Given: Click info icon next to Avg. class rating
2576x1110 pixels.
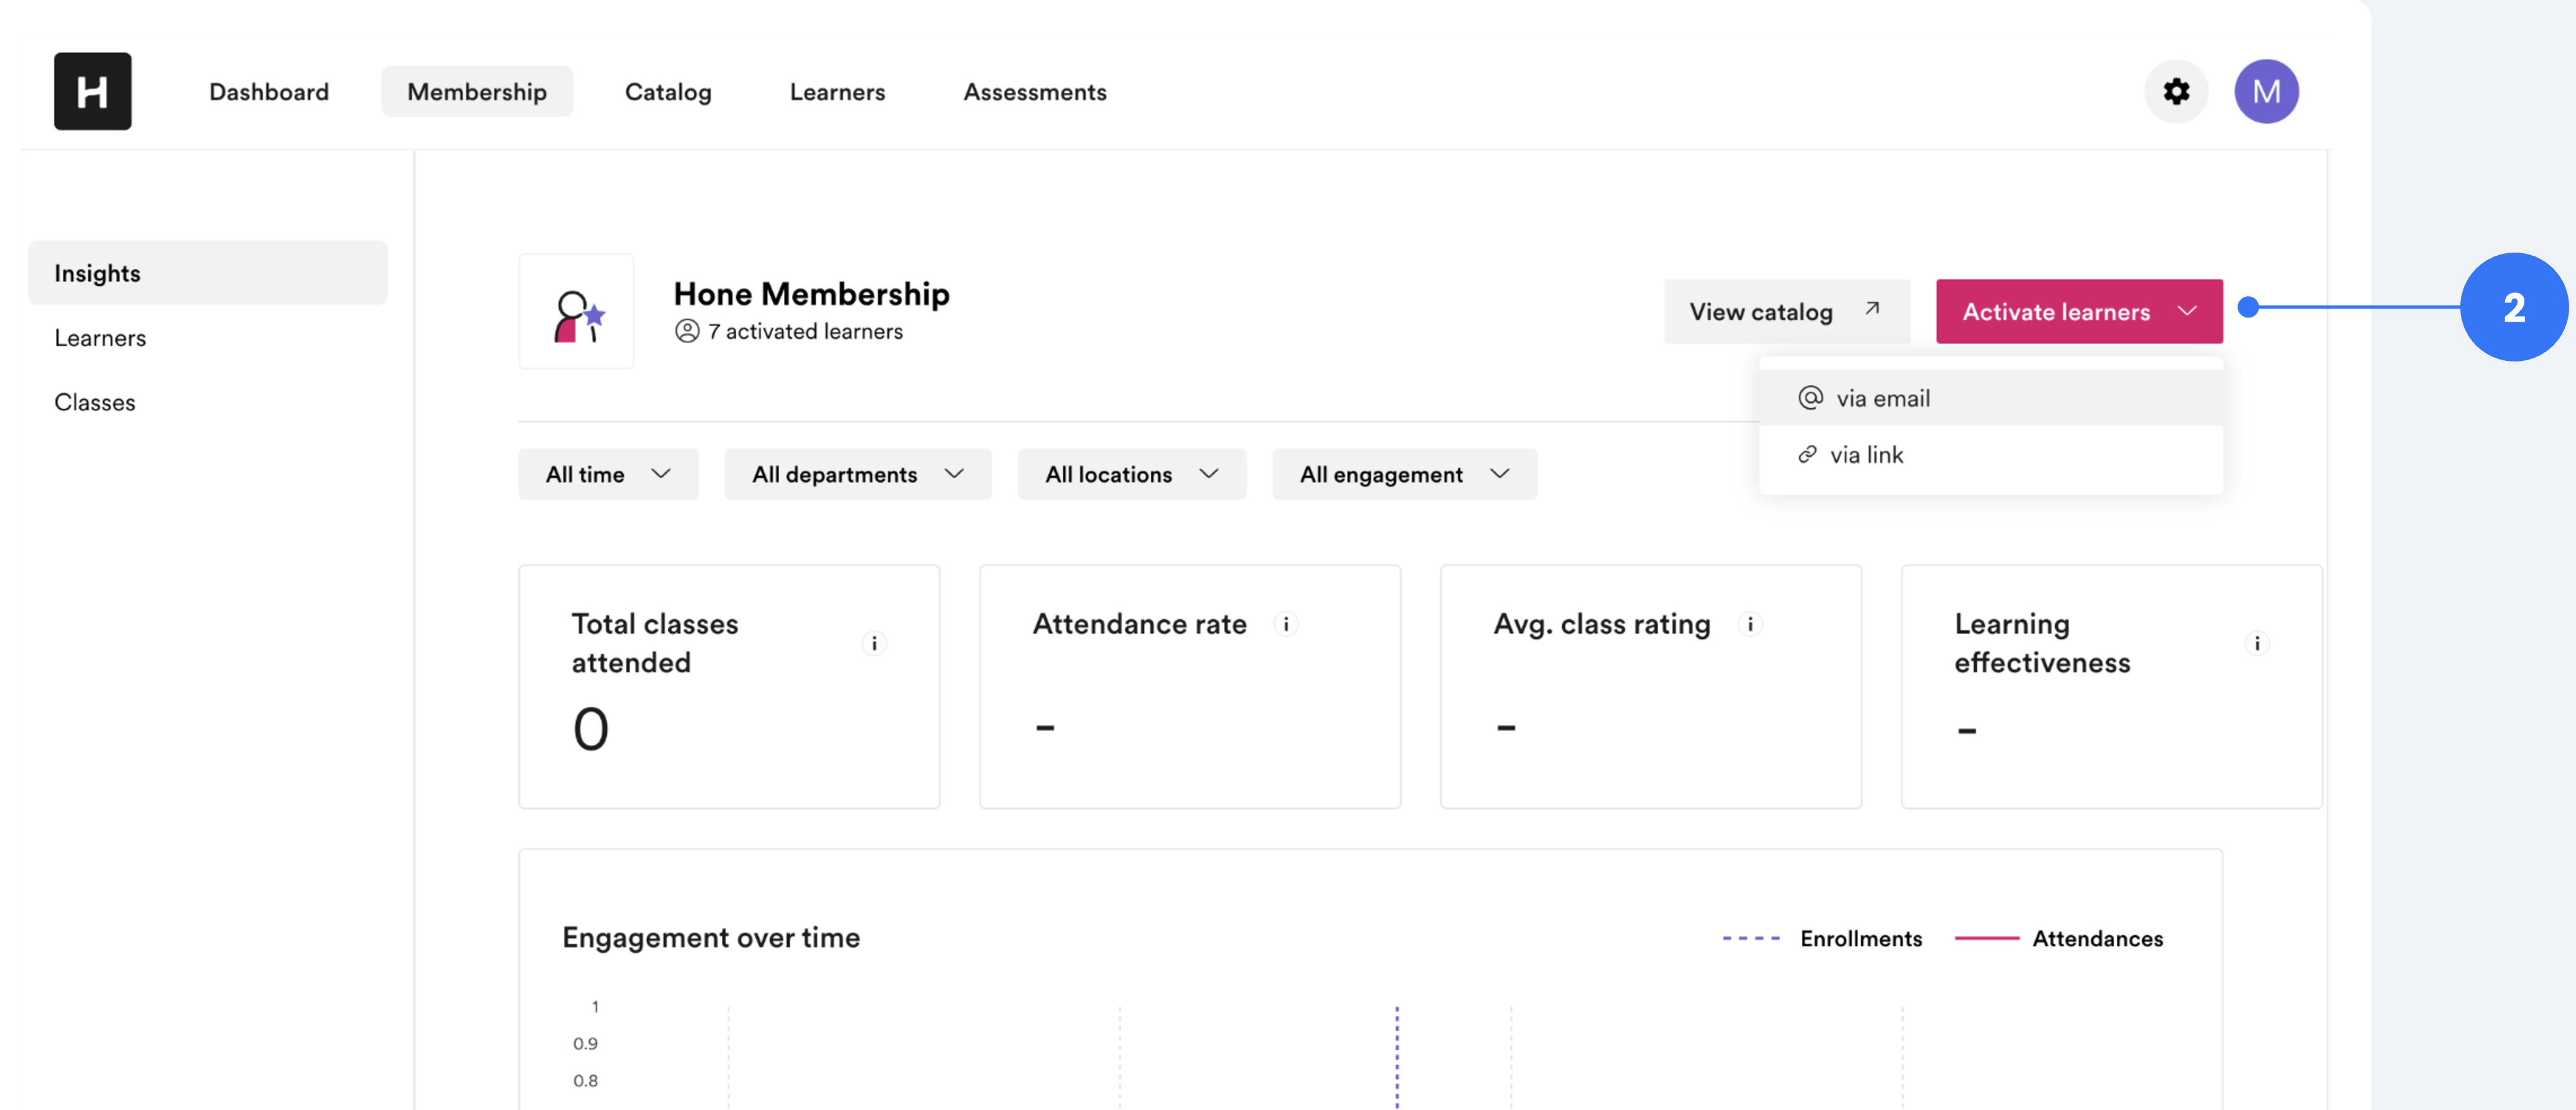Looking at the screenshot, I should point(1750,624).
